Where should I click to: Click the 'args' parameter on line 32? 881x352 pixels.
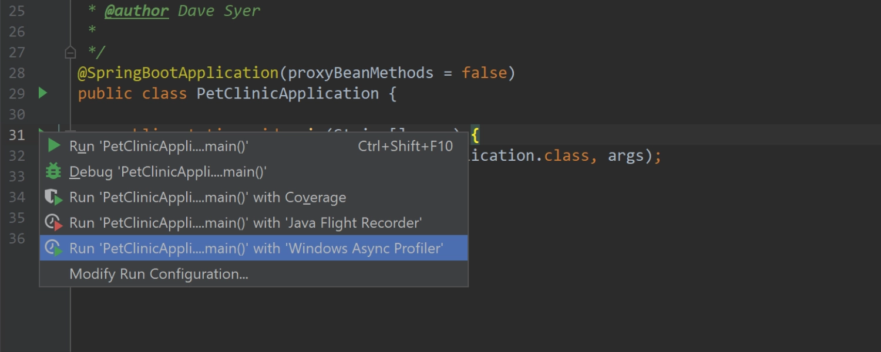point(626,156)
